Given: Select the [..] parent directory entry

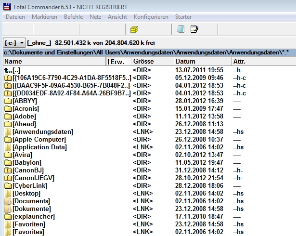Looking at the screenshot, I should click(x=16, y=70).
